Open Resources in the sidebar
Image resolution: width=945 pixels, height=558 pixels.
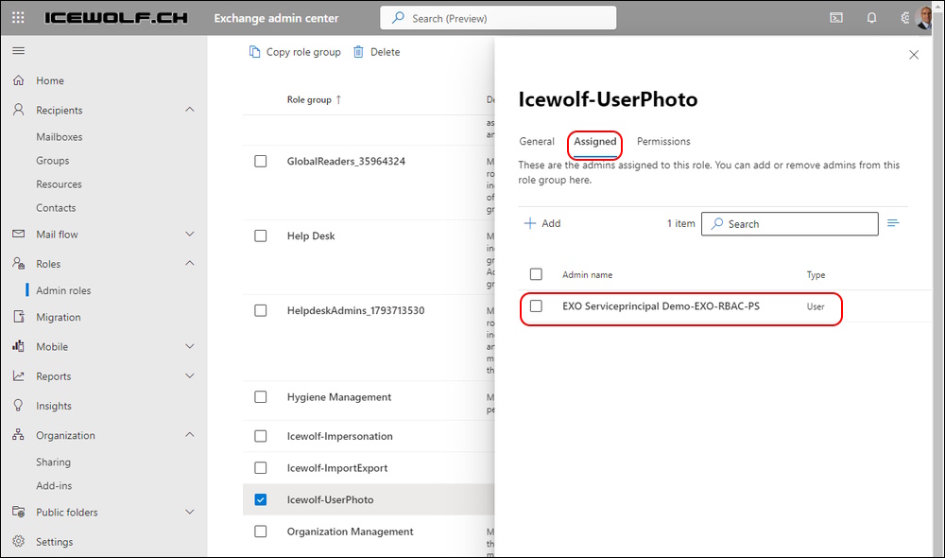tap(59, 184)
